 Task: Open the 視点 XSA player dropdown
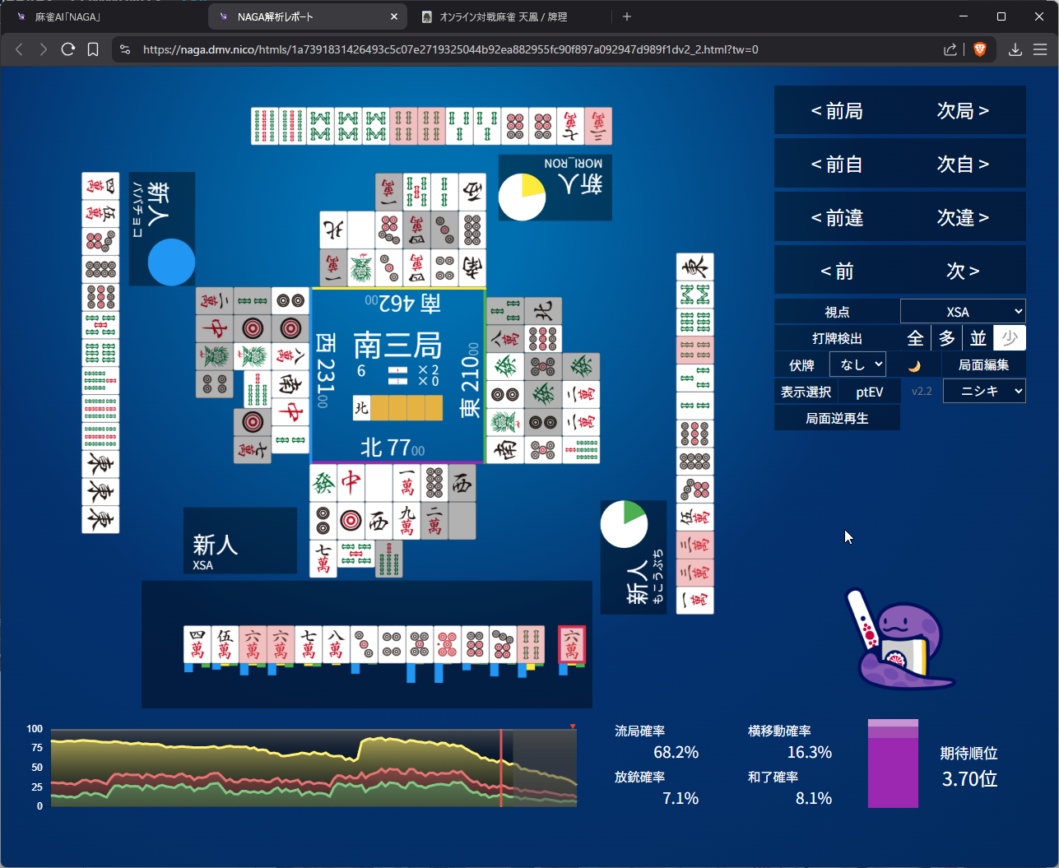[963, 312]
